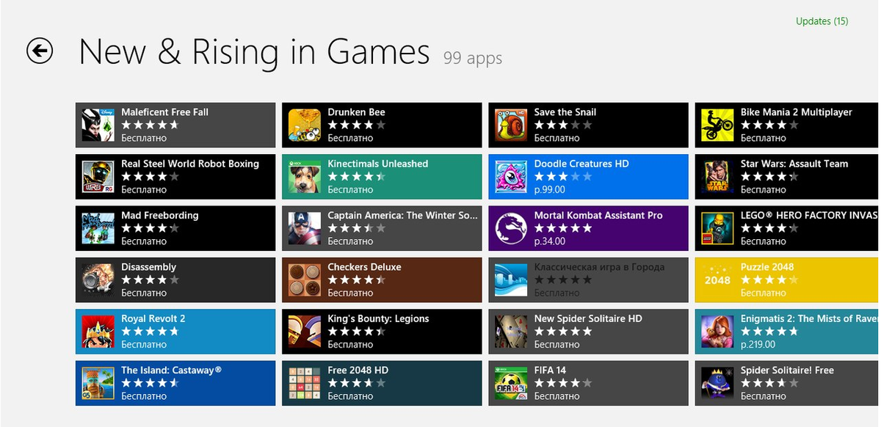Click the LEGO HERO FACTORY app icon

tap(717, 228)
